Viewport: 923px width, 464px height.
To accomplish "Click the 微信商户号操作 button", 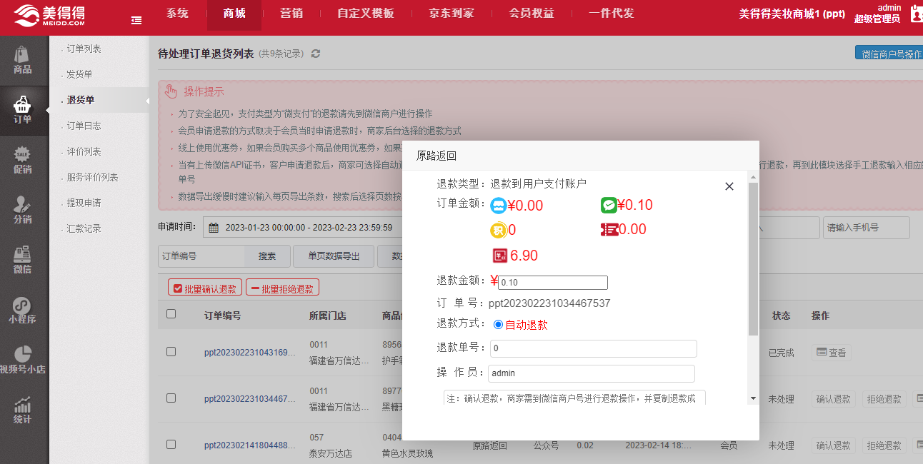I will pyautogui.click(x=889, y=54).
